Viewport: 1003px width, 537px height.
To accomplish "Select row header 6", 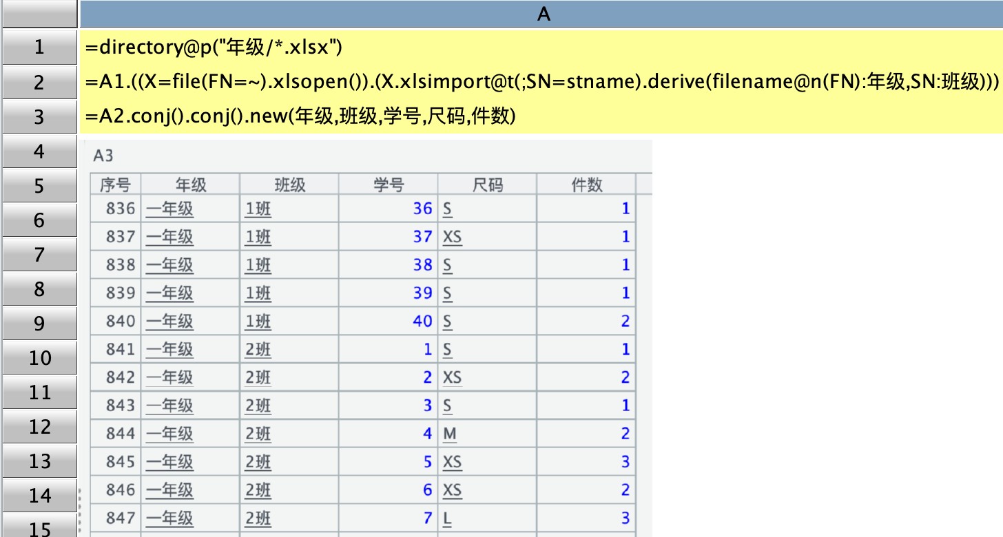I will [x=39, y=220].
